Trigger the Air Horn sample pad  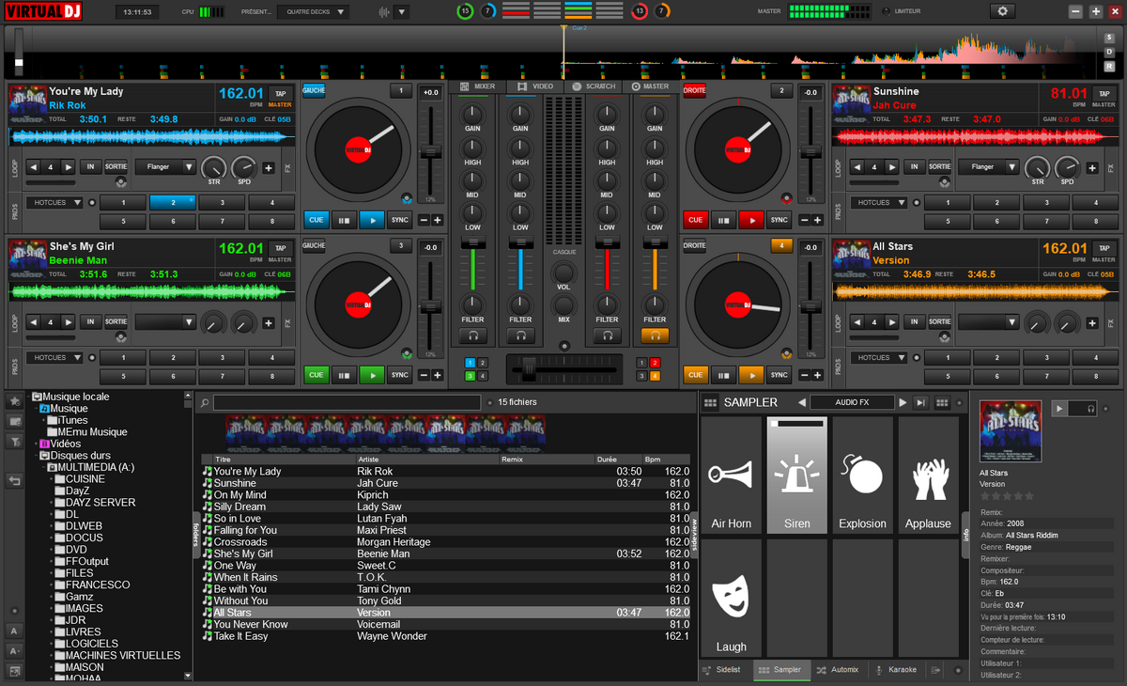[731, 476]
